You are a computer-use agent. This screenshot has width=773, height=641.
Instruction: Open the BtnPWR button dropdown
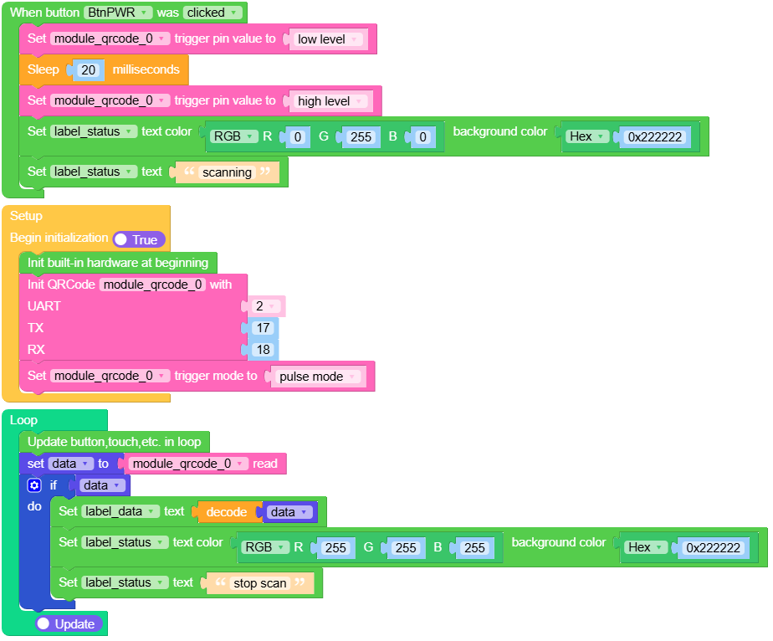click(x=118, y=13)
